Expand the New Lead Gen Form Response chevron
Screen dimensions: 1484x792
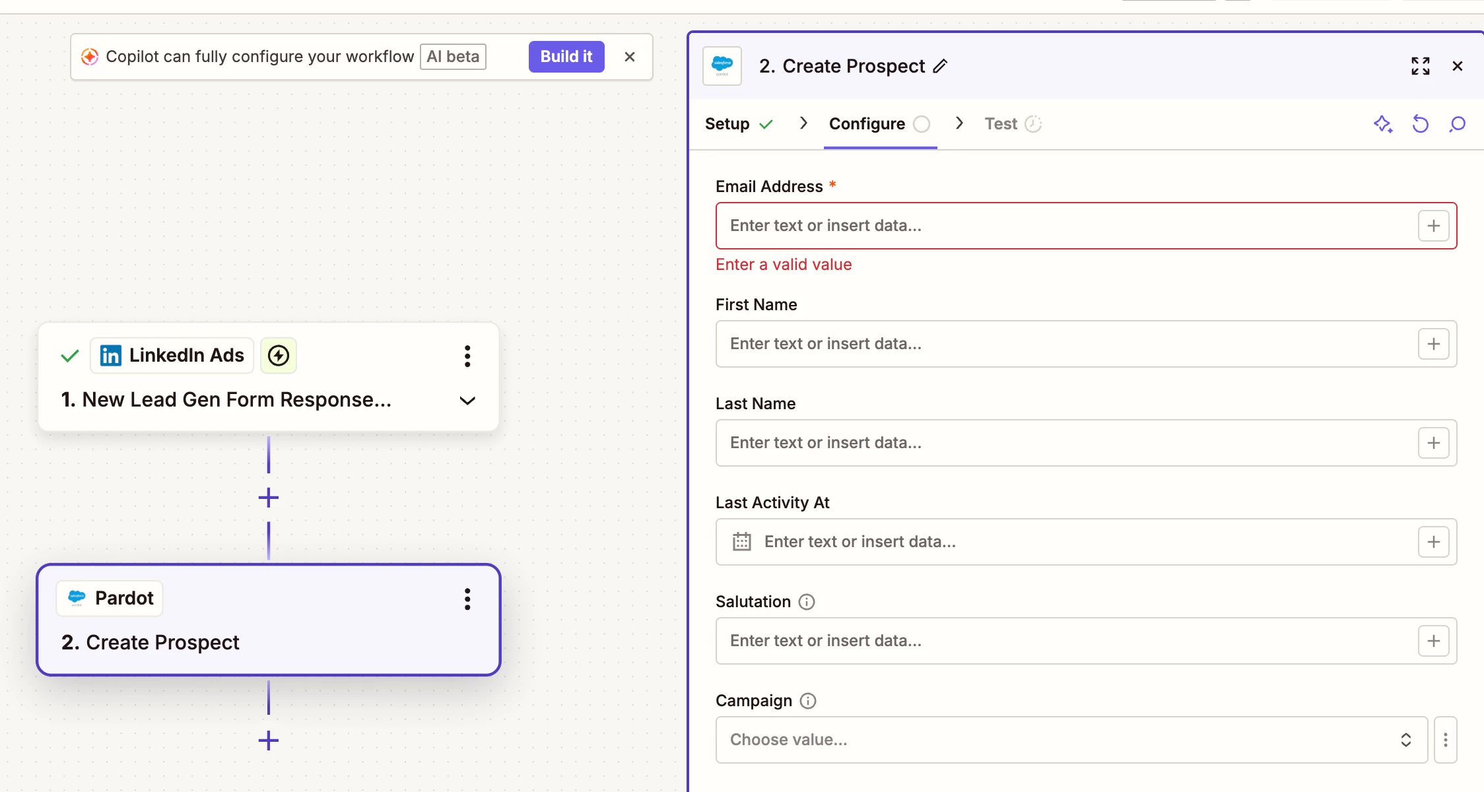467,401
